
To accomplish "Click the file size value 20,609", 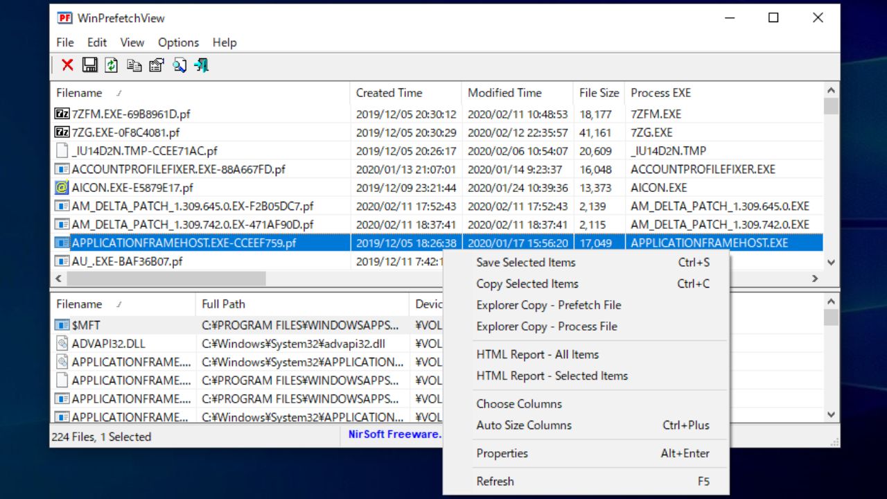I will click(596, 151).
